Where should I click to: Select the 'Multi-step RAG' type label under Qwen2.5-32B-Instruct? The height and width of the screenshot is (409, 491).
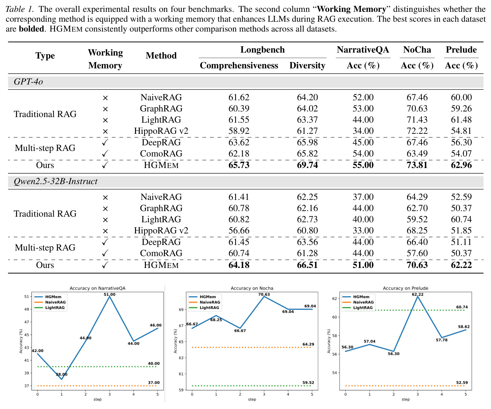tap(45, 248)
